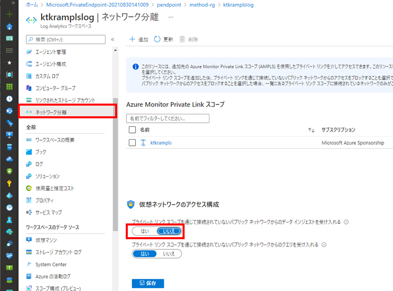Image resolution: width=393 pixels, height=291 pixels.
Task: Open the ellipsis more menu beside title
Action: [x=171, y=17]
